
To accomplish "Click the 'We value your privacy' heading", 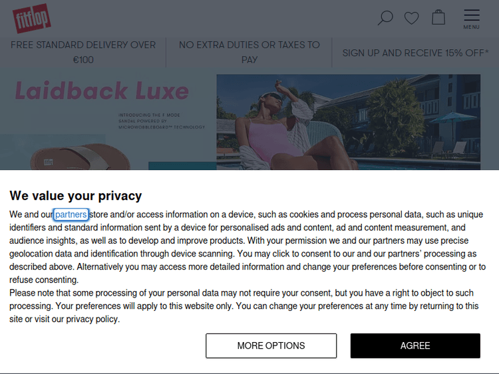I will pyautogui.click(x=75, y=195).
